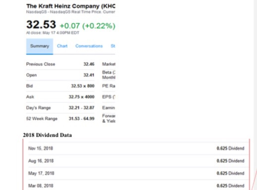Click the Previous Close label

(41, 64)
